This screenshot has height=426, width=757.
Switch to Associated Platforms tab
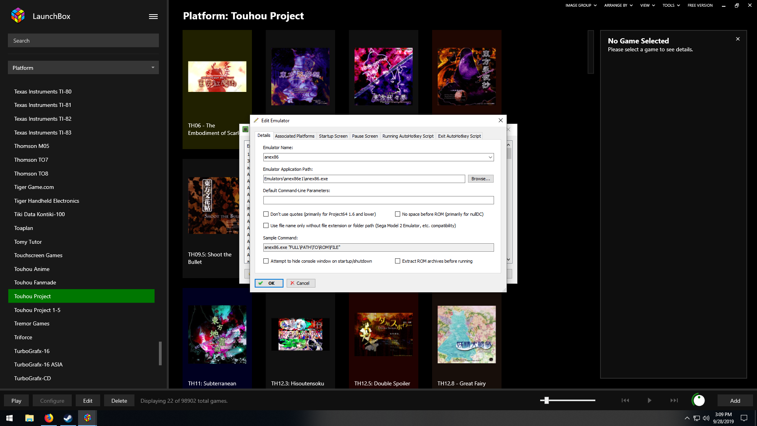295,136
